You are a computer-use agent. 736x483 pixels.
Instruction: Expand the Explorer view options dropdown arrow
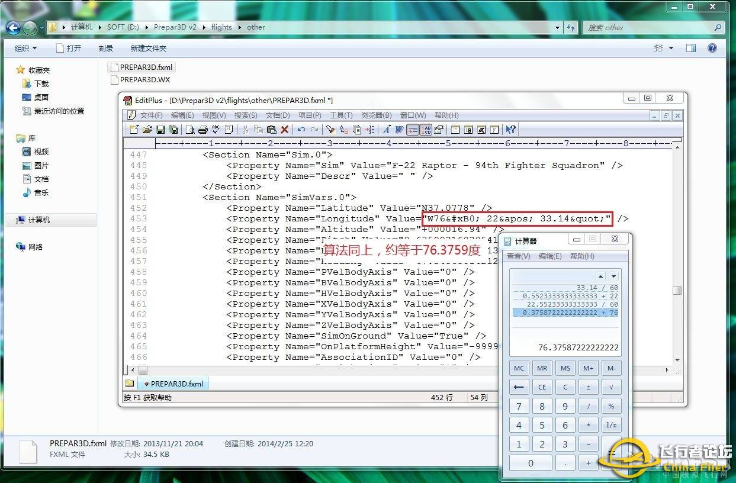click(671, 48)
